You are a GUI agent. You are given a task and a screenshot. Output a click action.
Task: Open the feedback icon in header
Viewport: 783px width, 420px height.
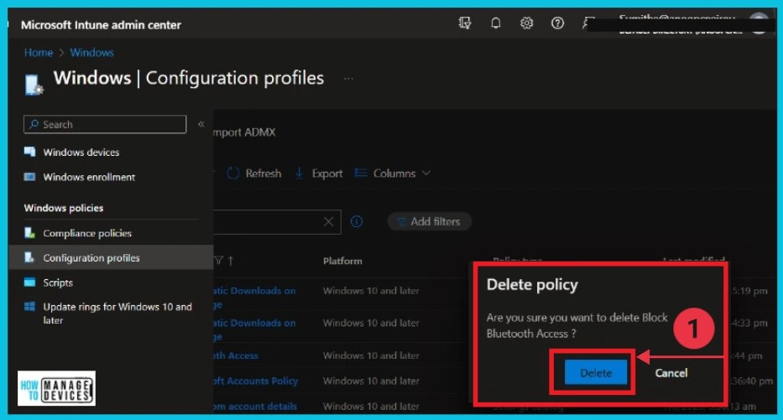[587, 23]
